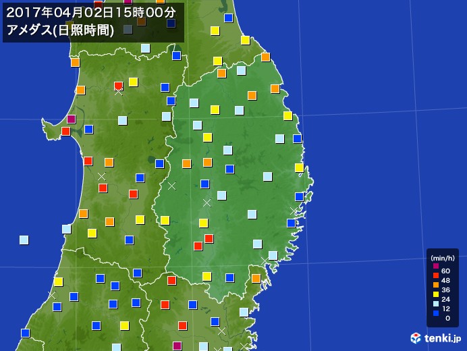Click the legend value "36"

pos(445,290)
